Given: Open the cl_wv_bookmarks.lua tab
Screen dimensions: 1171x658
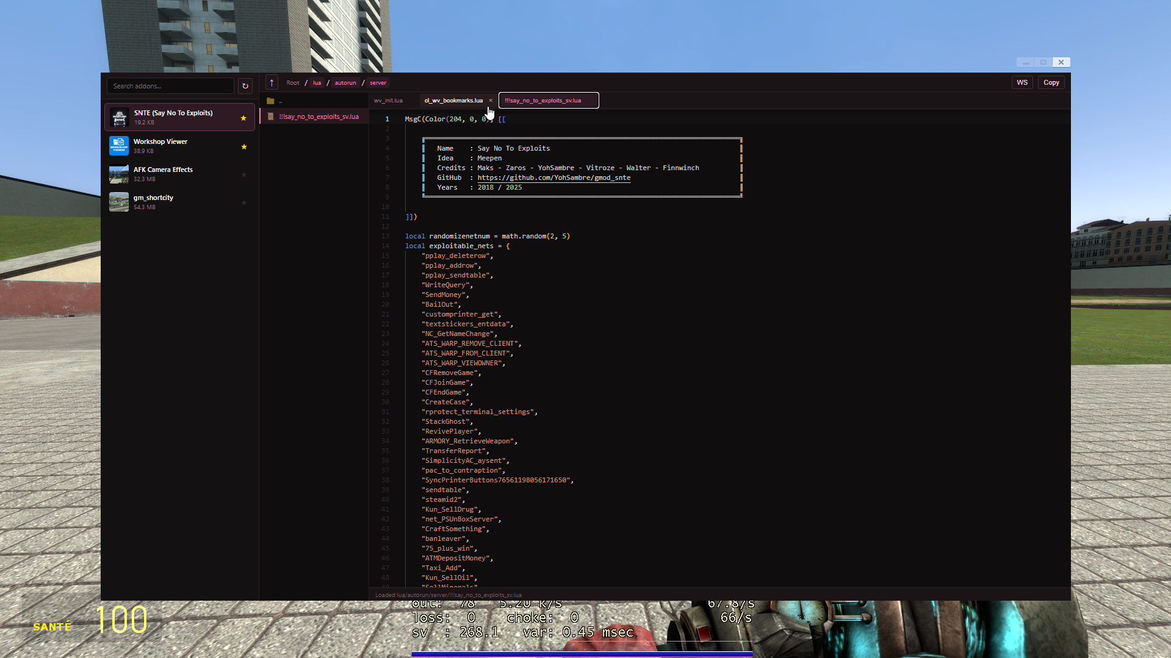Looking at the screenshot, I should [453, 100].
